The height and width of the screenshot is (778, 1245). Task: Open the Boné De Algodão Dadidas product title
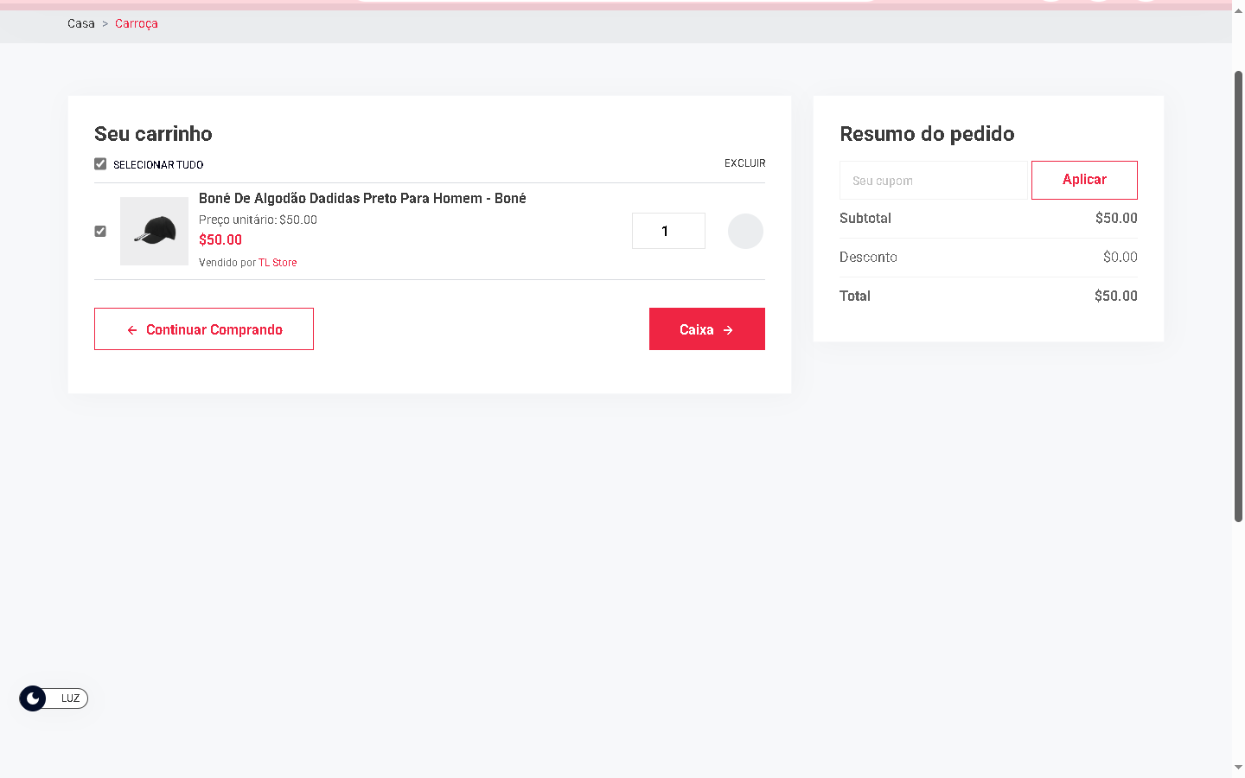[362, 198]
